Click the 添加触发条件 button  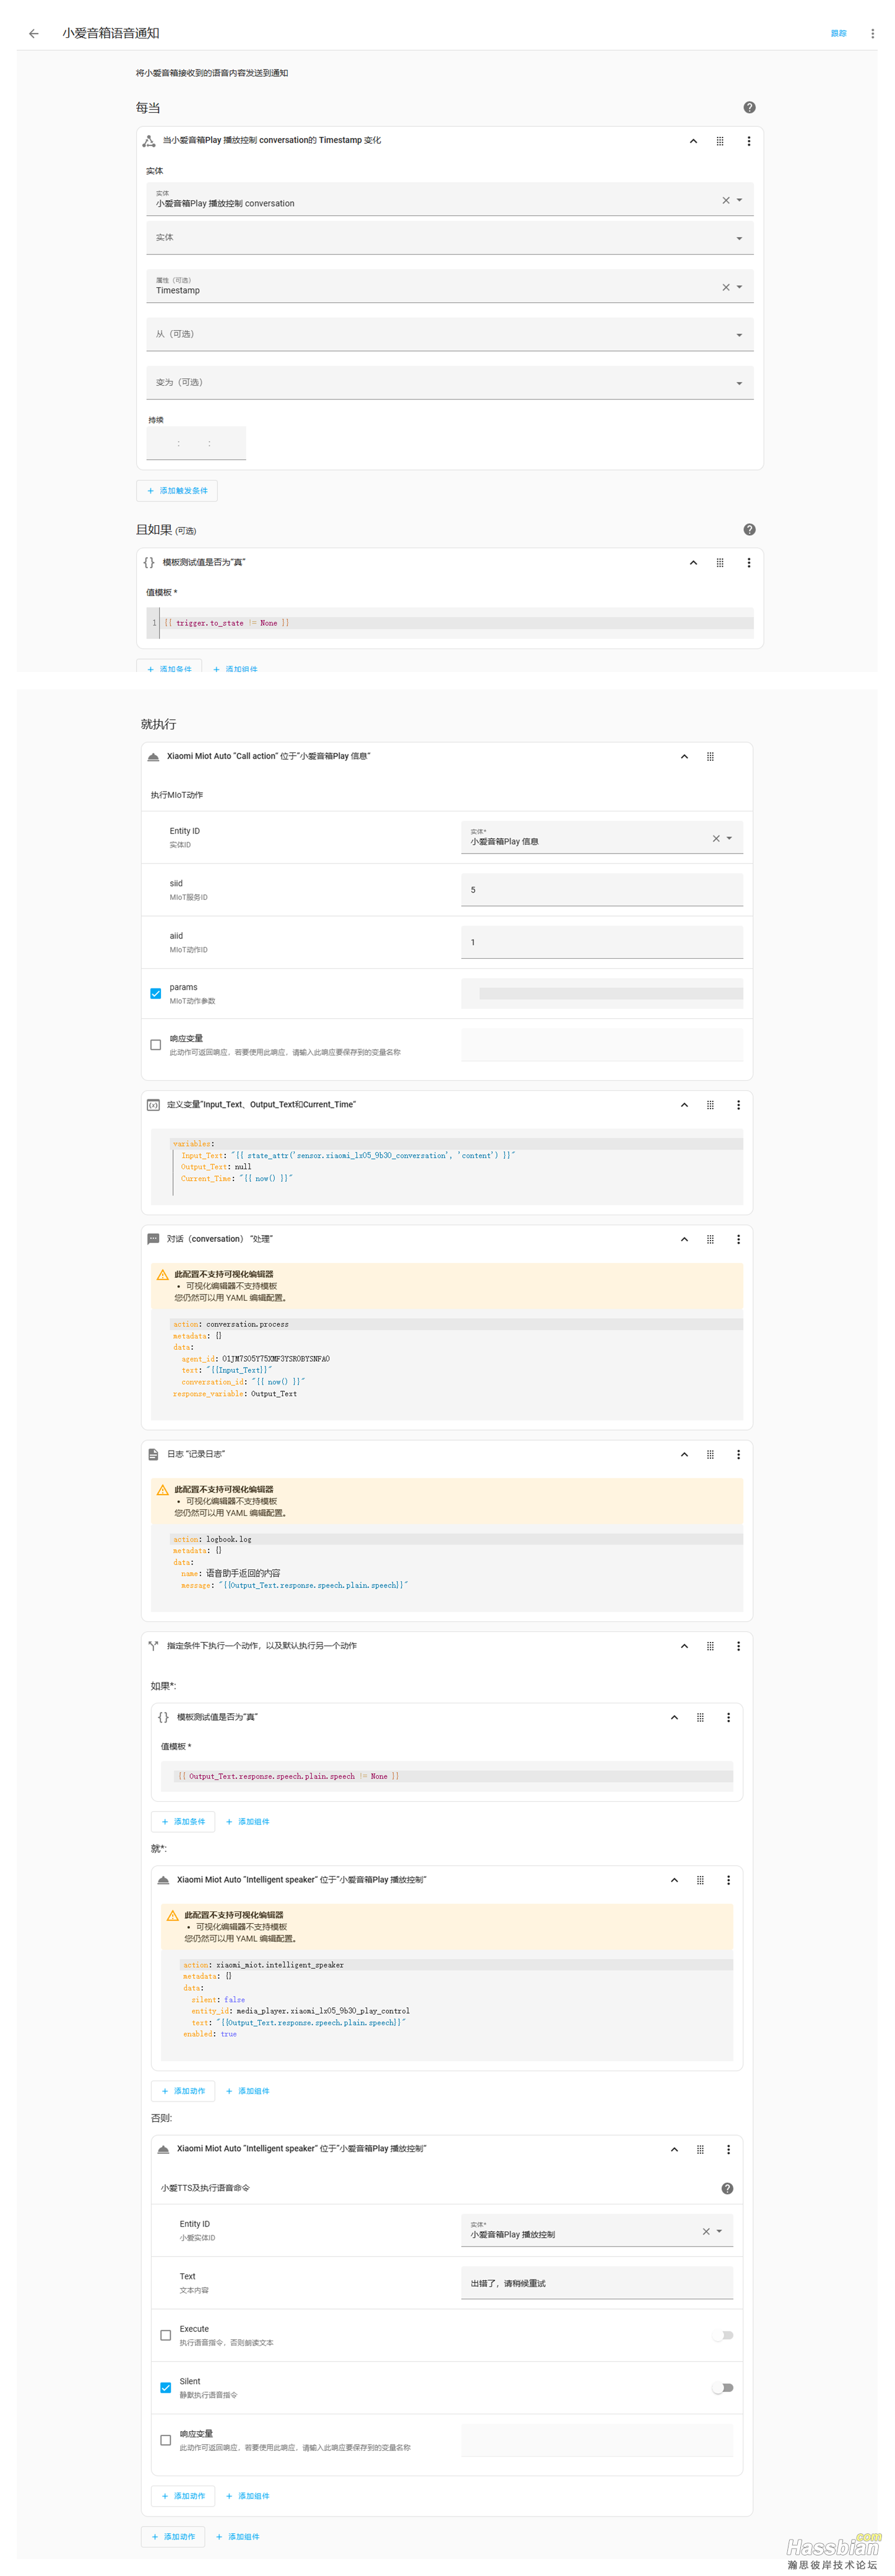pos(177,490)
